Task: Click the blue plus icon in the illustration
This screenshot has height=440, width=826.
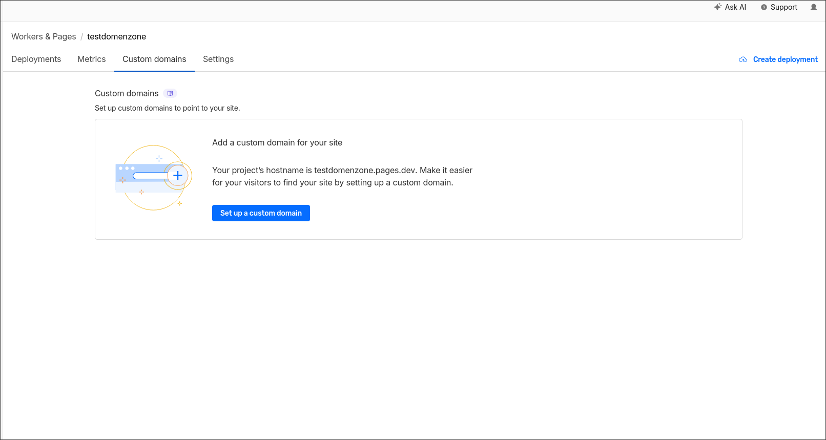Action: [x=178, y=176]
